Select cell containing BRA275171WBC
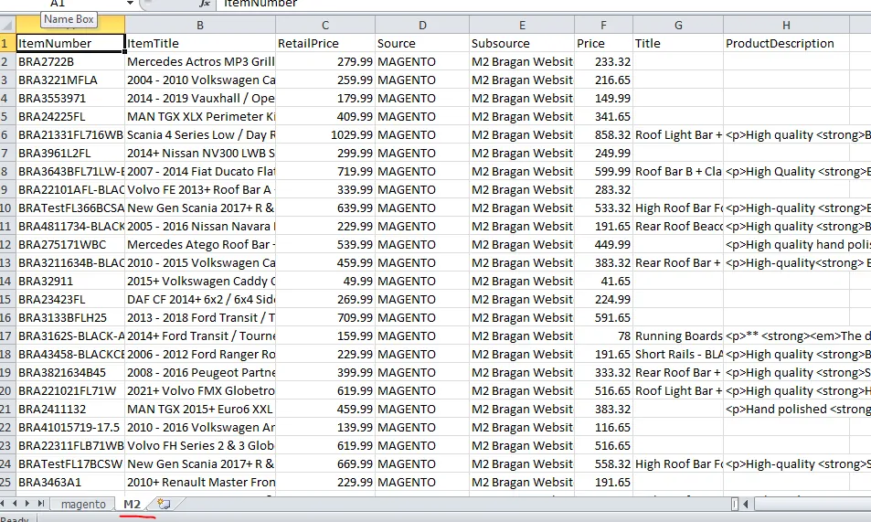 click(70, 245)
